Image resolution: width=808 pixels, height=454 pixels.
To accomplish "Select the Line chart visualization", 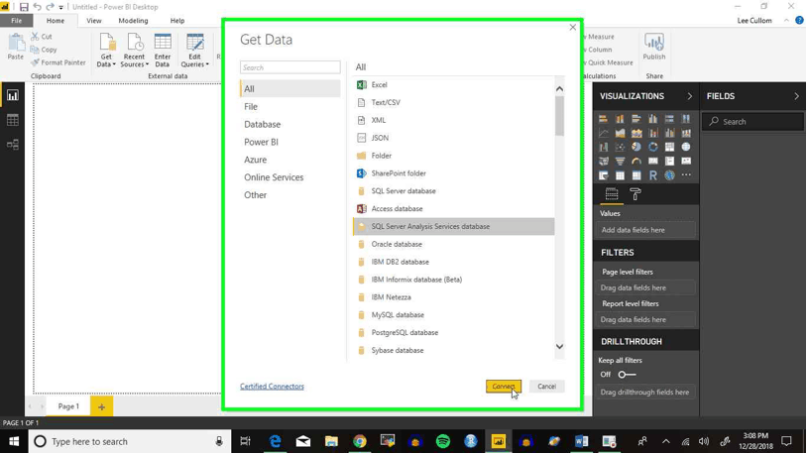I will [604, 133].
